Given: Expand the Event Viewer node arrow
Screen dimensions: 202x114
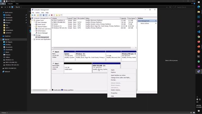Looking at the screenshot, I should click(x=34, y=24).
